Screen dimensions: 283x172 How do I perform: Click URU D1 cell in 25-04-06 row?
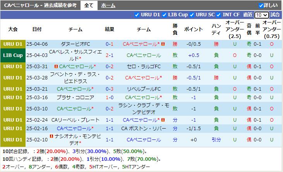tap(13, 44)
